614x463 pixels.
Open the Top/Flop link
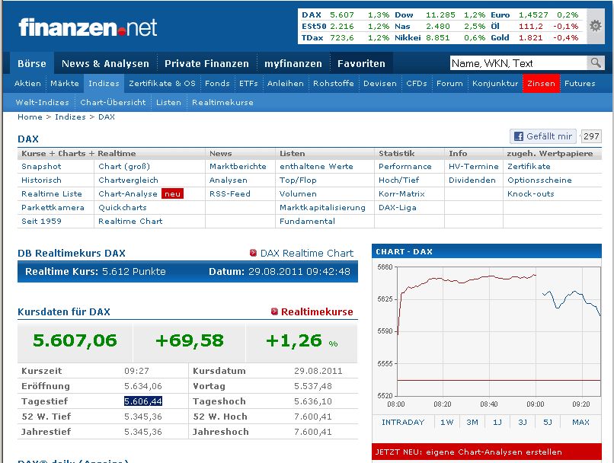[298, 180]
